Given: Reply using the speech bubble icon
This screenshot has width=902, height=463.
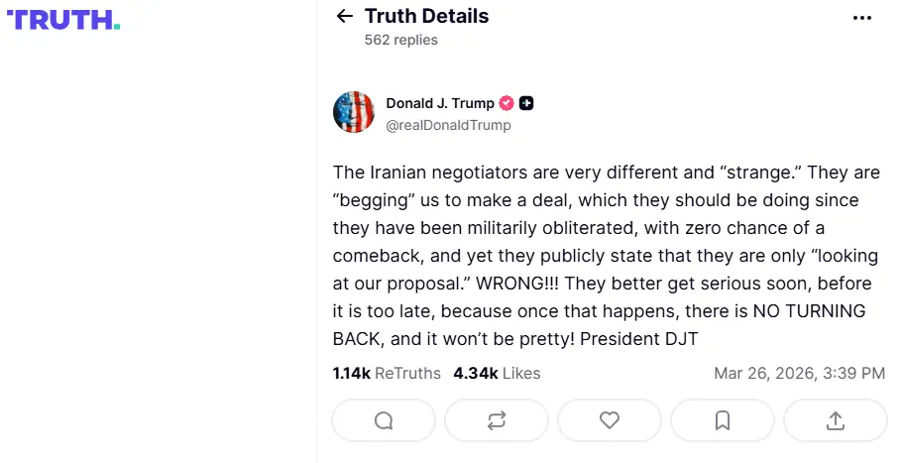Looking at the screenshot, I should (384, 420).
